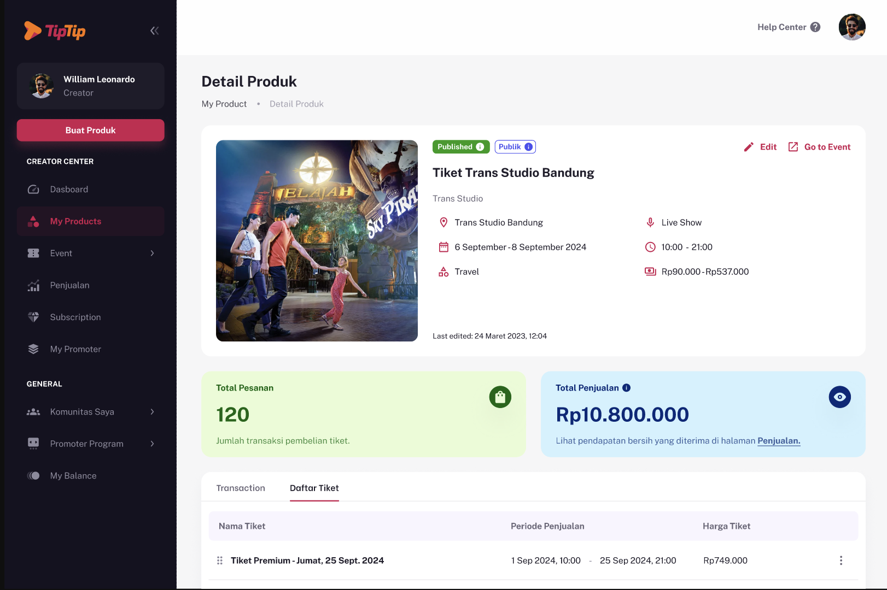Click the clock time icon

[650, 247]
